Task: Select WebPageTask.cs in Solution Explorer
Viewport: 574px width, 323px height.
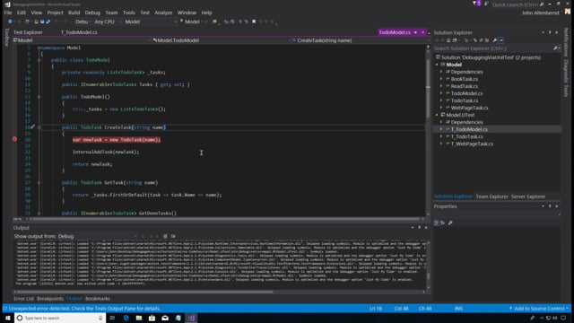Action: (x=469, y=108)
